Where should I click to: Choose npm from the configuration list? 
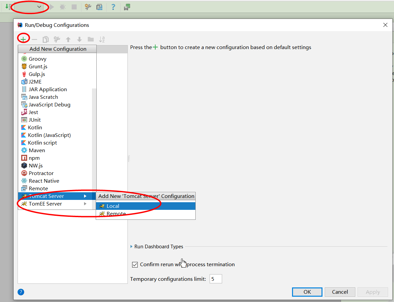point(55,158)
